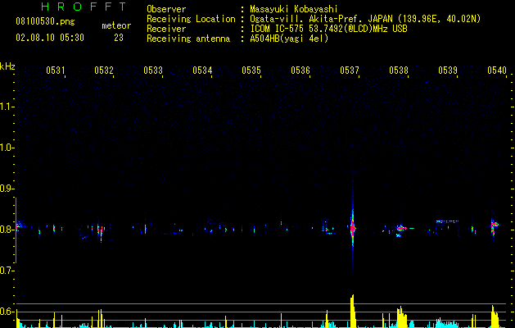Screen dimensions: 515x328
Task: Click the 0.8 kHz axis label
Action: point(7,230)
